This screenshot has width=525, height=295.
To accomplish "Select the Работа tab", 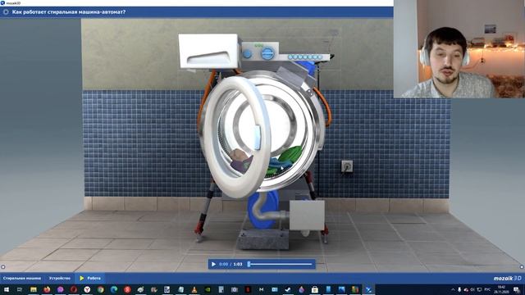I will click(90, 278).
